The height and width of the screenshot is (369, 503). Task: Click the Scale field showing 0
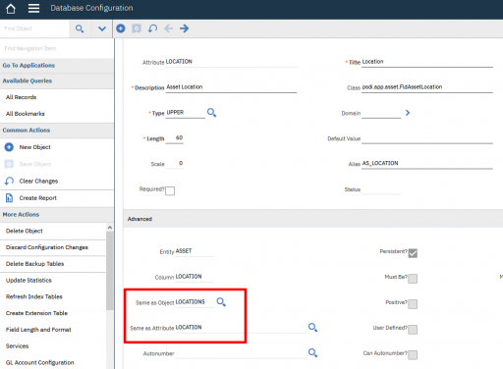(175, 164)
